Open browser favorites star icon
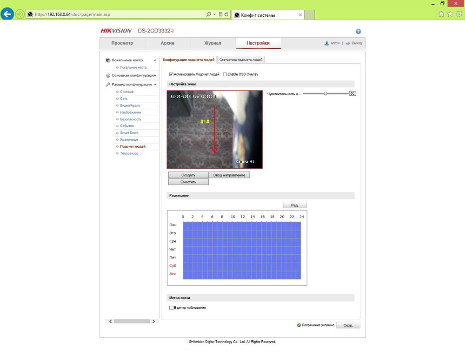This screenshot has height=357, width=465. pyautogui.click(x=450, y=14)
